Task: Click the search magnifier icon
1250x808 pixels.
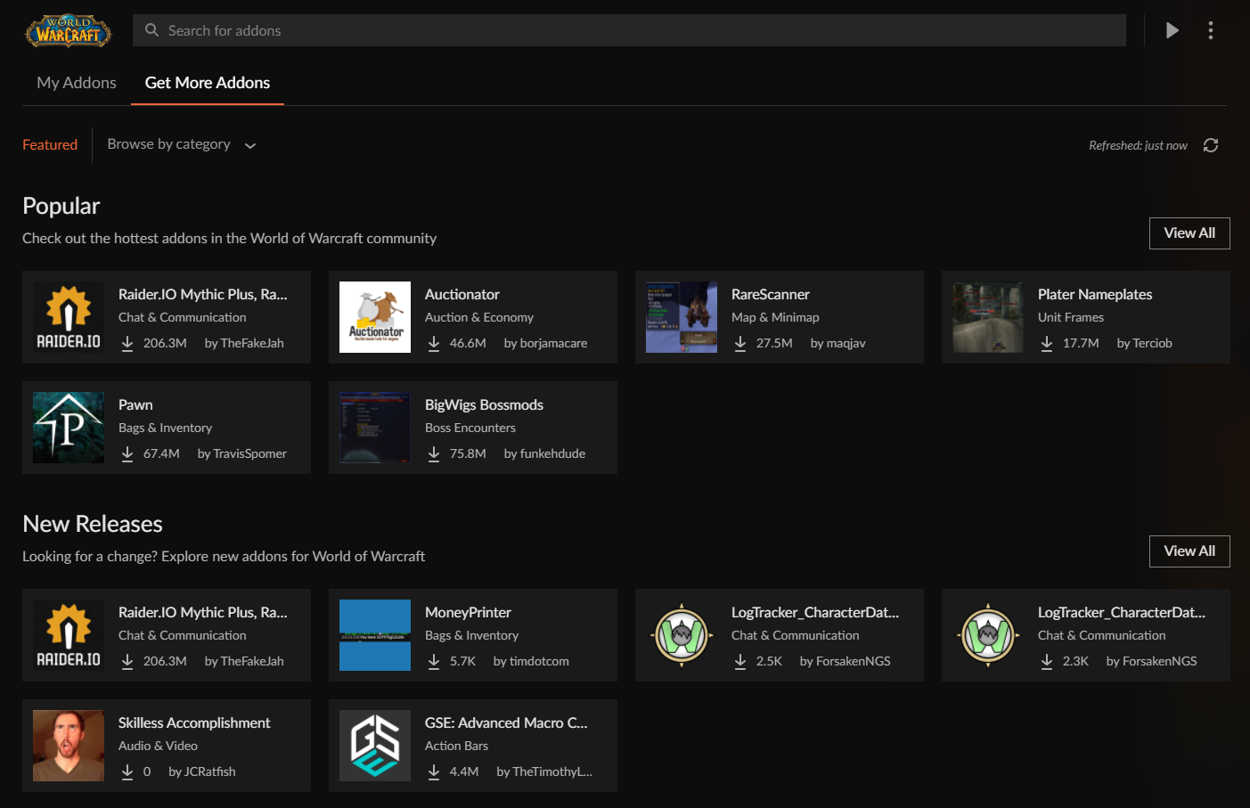Action: (x=151, y=29)
